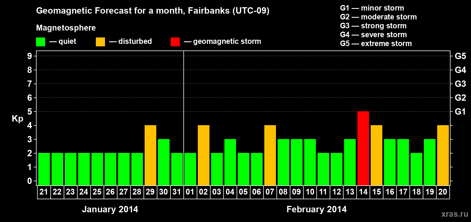Click the Kp value 0 on left axis
This screenshot has width=471, height=222.
tap(30, 181)
